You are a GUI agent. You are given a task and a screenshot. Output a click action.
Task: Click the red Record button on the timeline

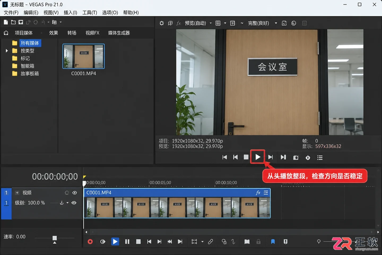90,242
